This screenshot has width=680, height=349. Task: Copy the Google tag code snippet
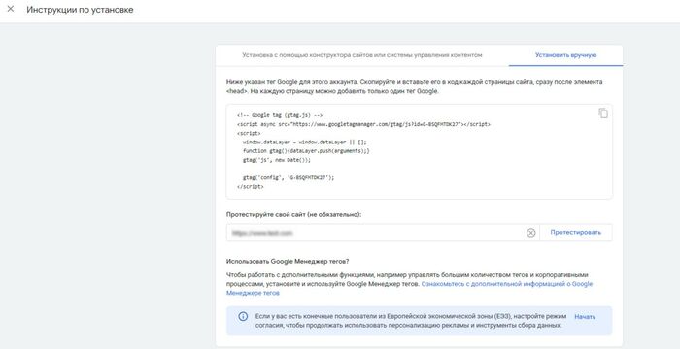[x=603, y=113]
